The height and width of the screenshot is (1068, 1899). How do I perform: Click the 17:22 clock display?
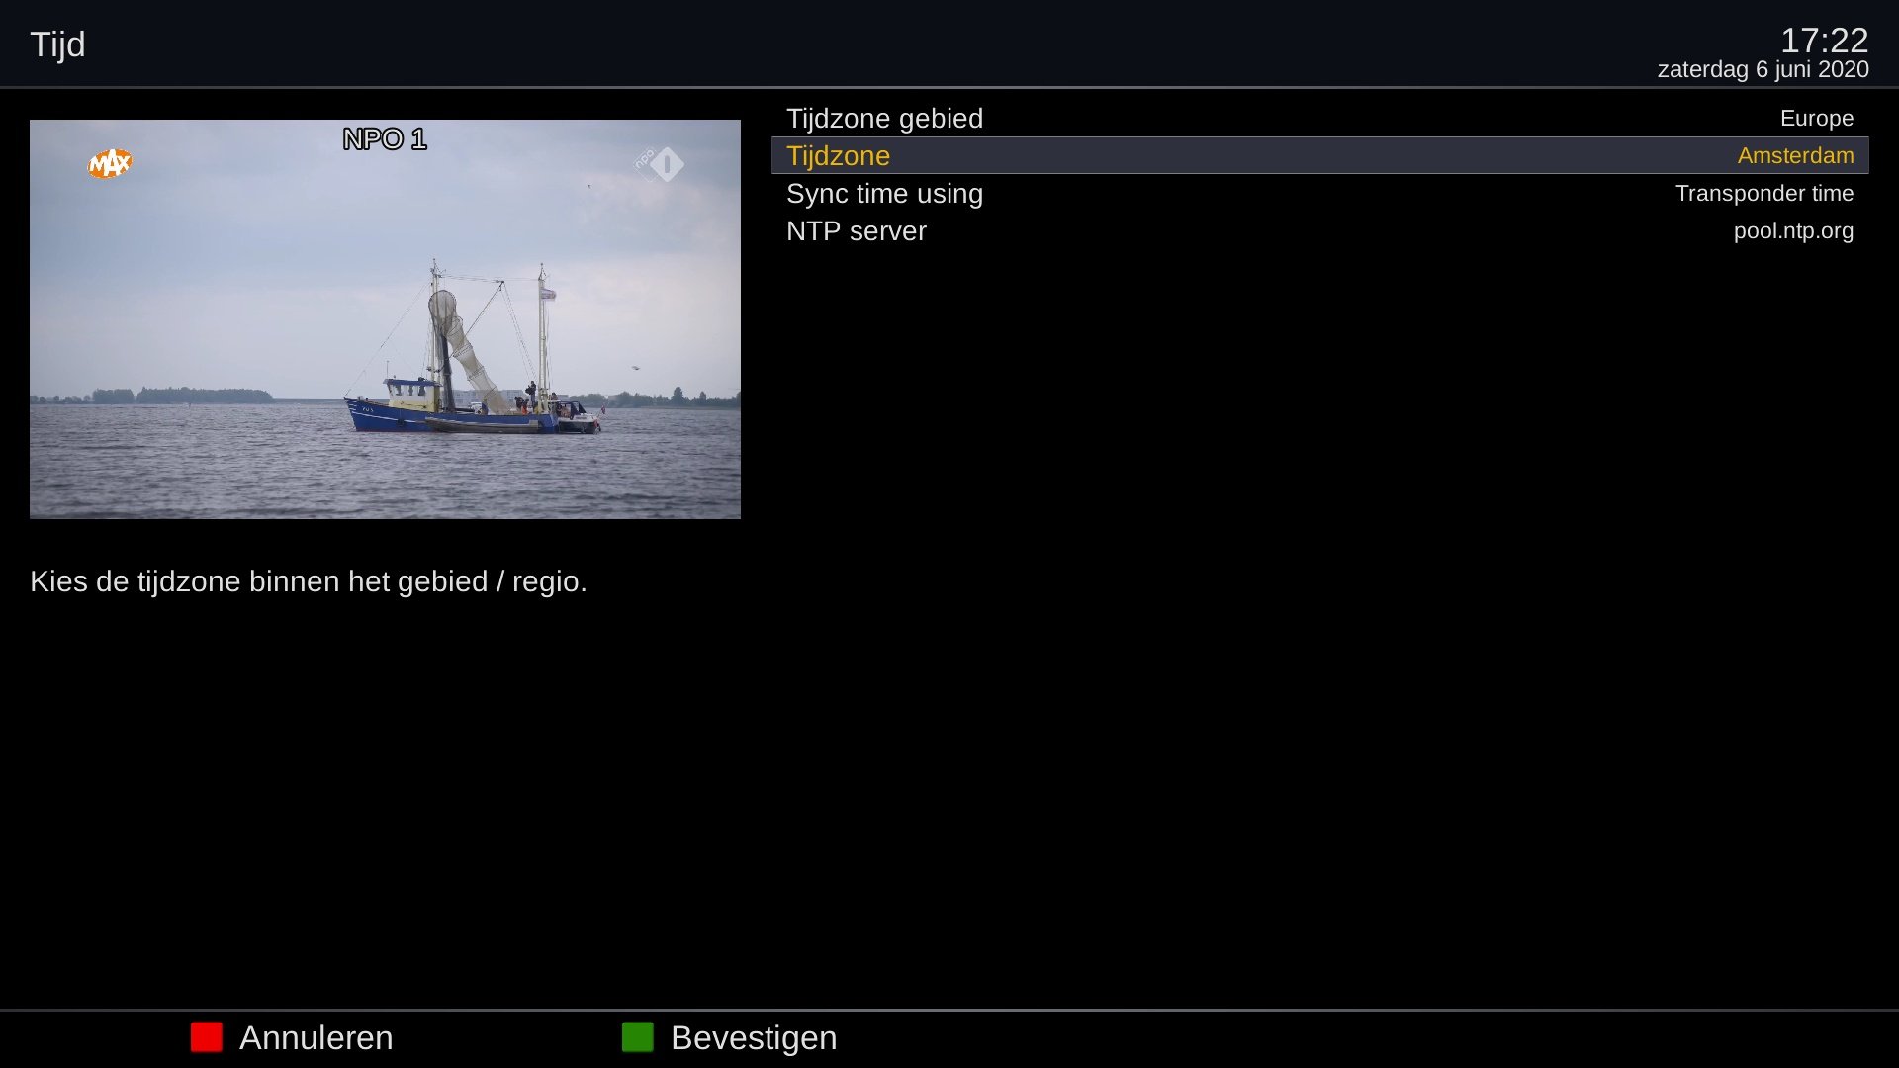pos(1823,41)
